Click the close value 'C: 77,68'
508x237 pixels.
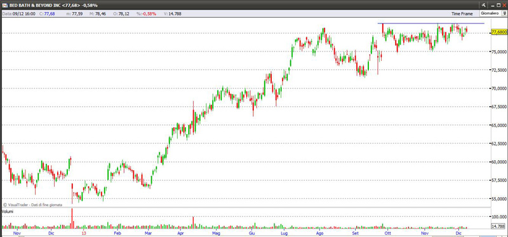(x=47, y=14)
